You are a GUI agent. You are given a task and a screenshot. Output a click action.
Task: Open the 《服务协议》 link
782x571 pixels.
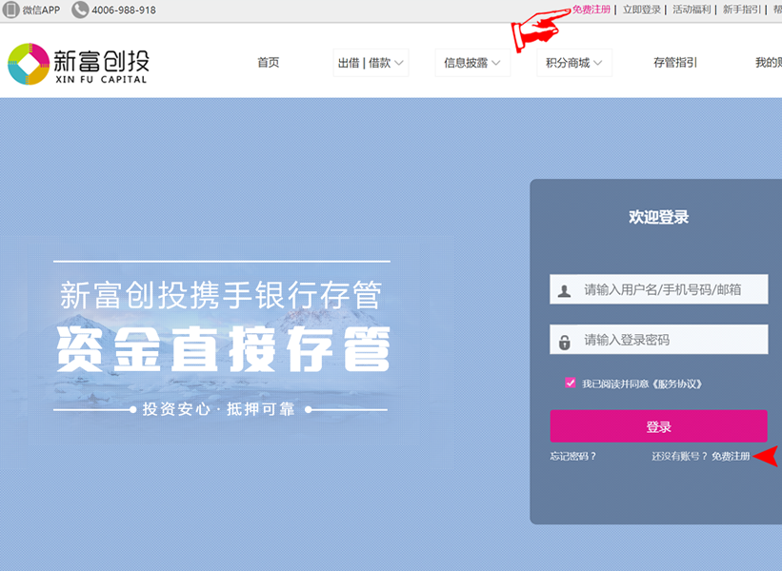click(677, 384)
